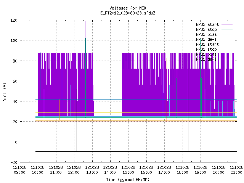Click the y-axis tick value 20
The height and width of the screenshot is (183, 244).
pyautogui.click(x=15, y=122)
